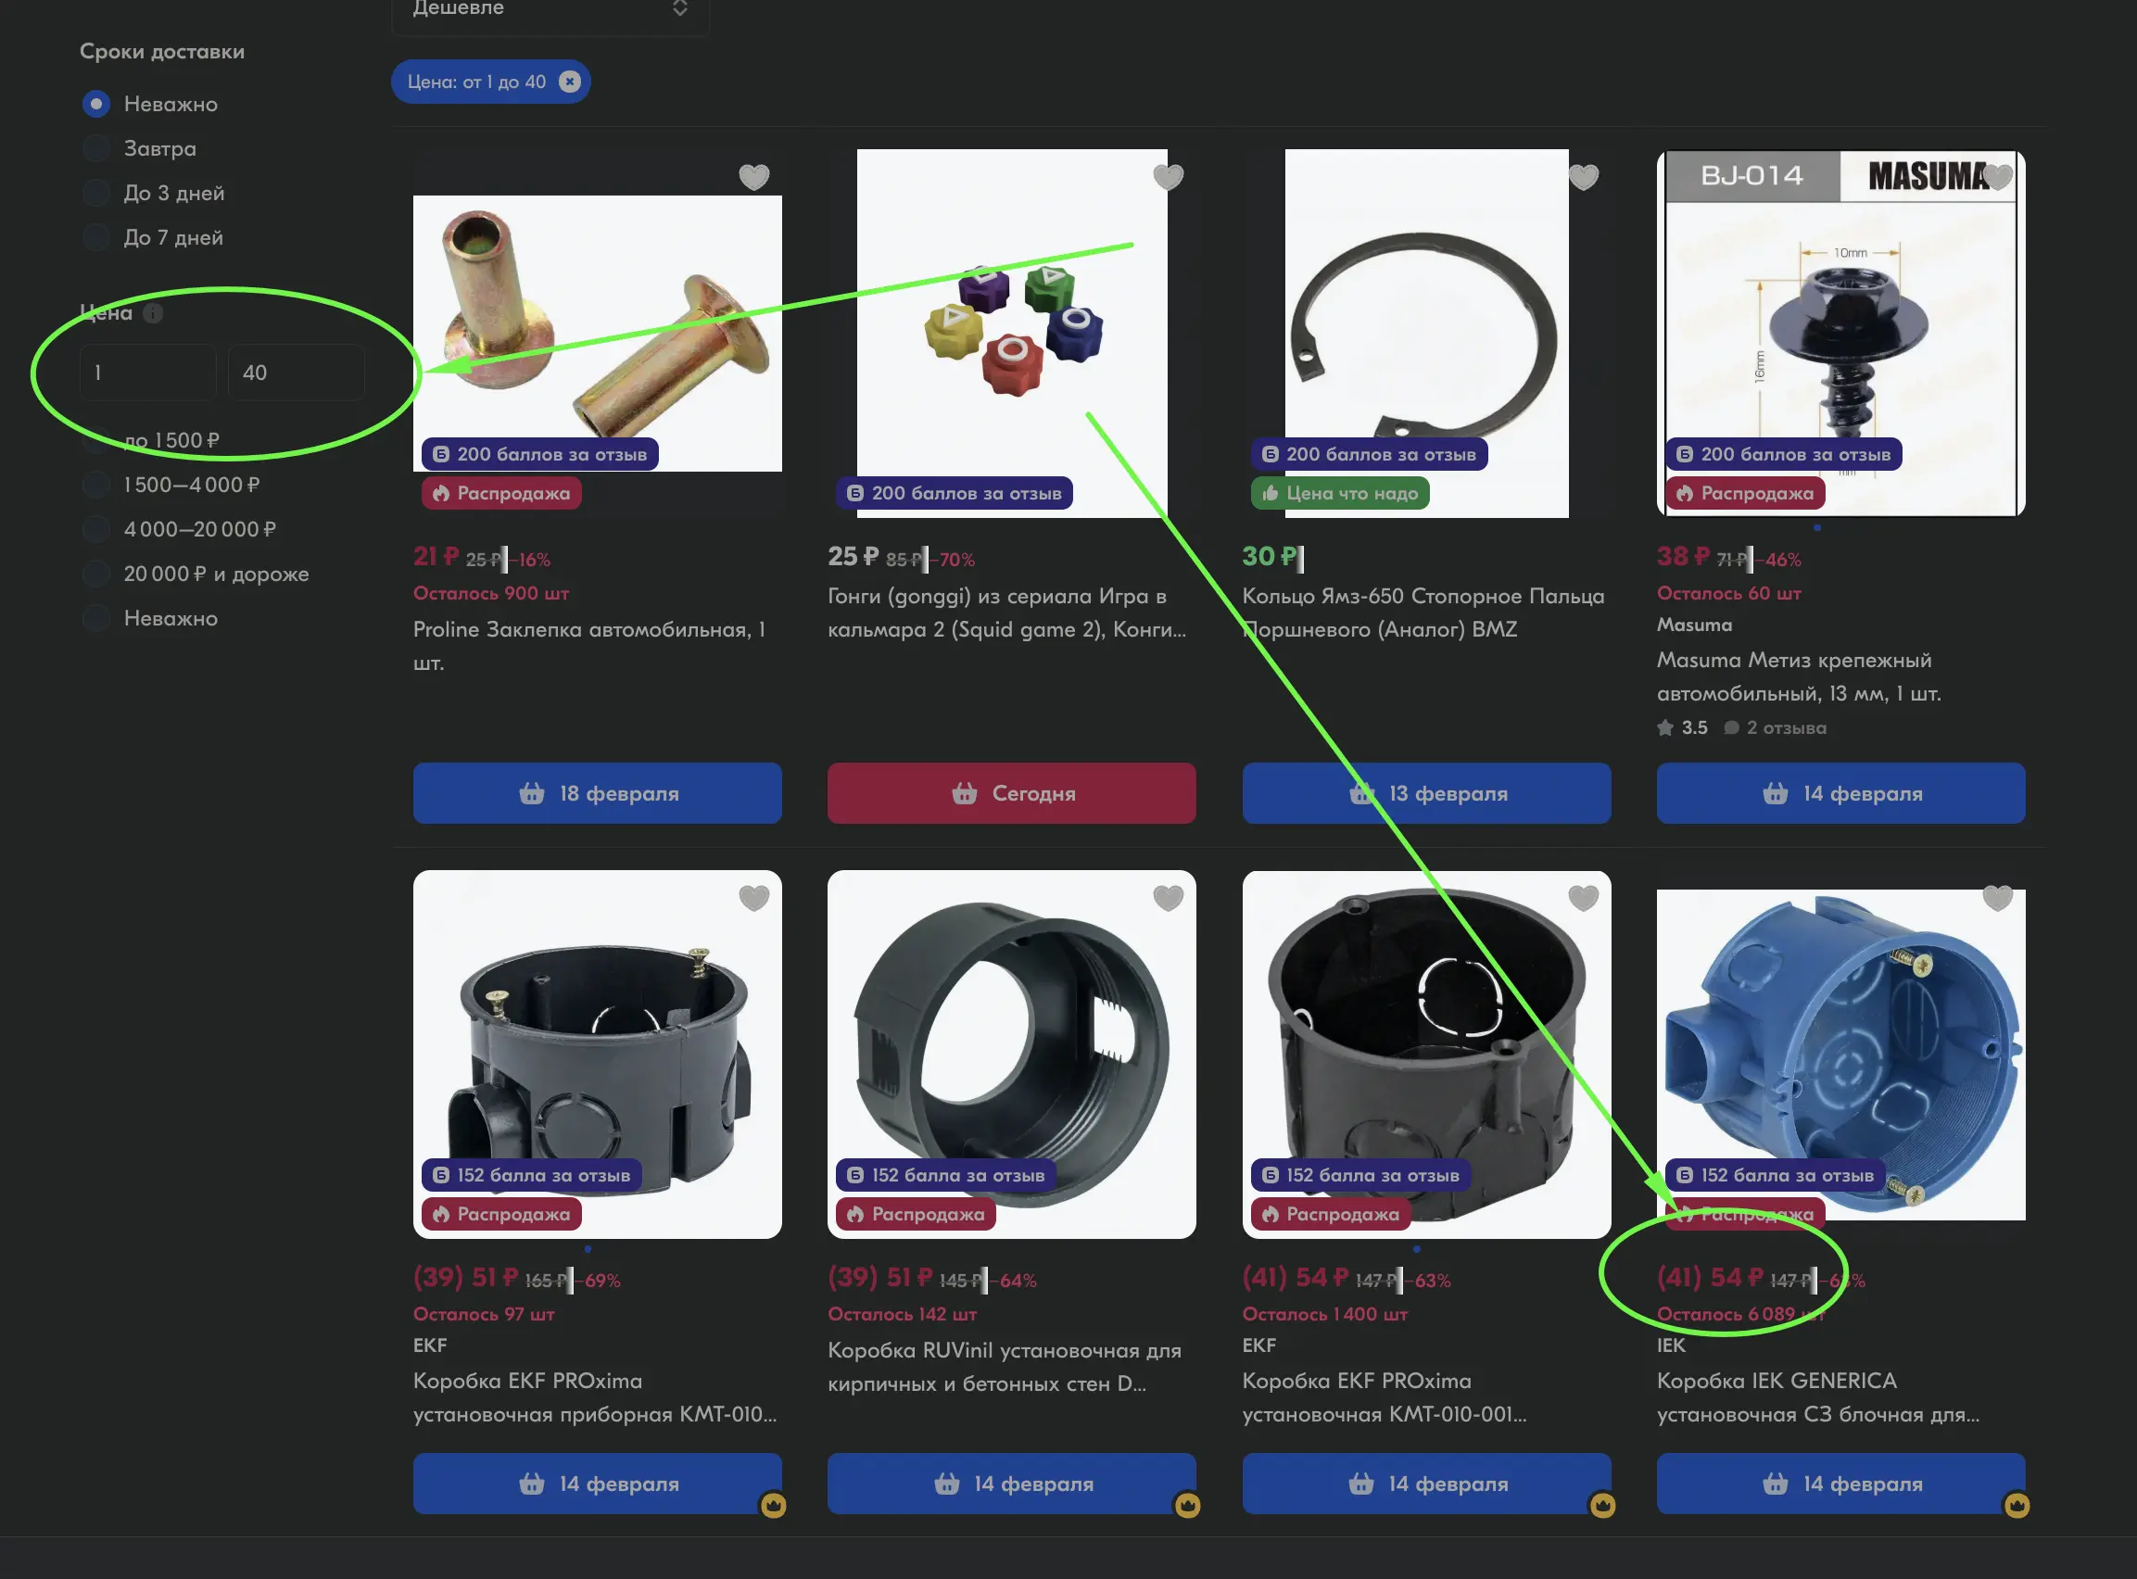Open 'Коробка IEK GENERICA установочная' title
This screenshot has height=1579, width=2137.
1819,1397
